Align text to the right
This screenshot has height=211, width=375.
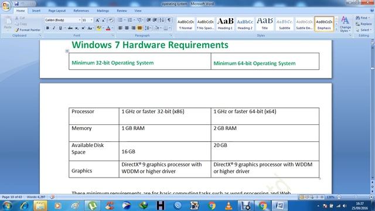pyautogui.click(x=133, y=28)
